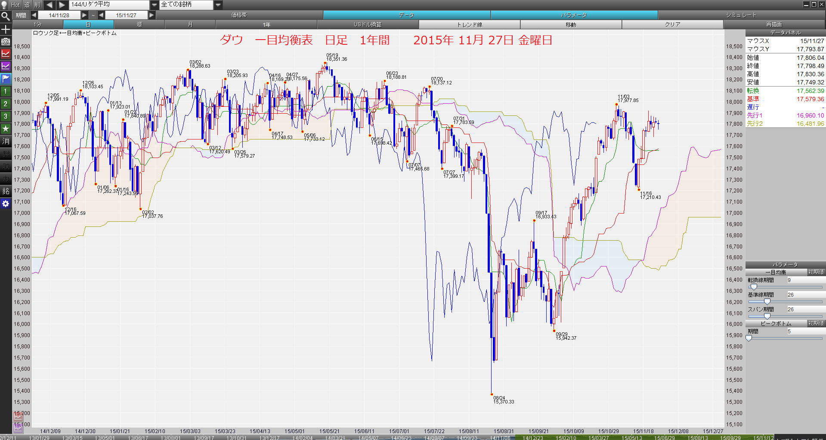
Task: Select the 週 weekly timeframe tab
Action: 139,25
